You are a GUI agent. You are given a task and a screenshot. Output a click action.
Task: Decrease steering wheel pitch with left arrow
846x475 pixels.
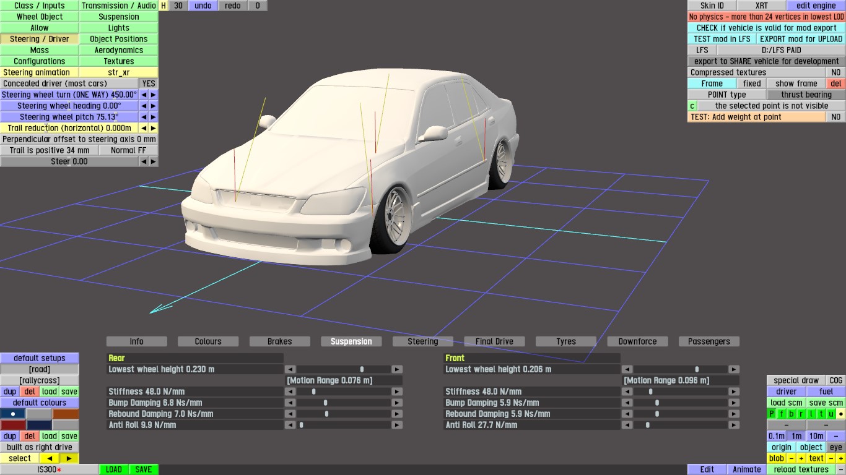tap(144, 117)
